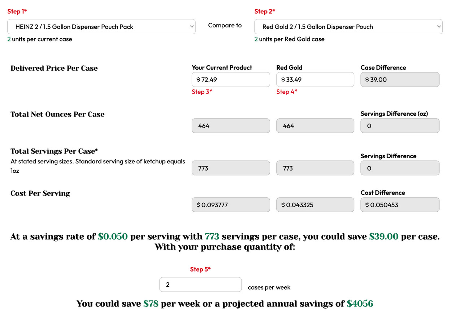This screenshot has width=451, height=317.
Task: Click the Compare to text
Action: [x=225, y=25]
